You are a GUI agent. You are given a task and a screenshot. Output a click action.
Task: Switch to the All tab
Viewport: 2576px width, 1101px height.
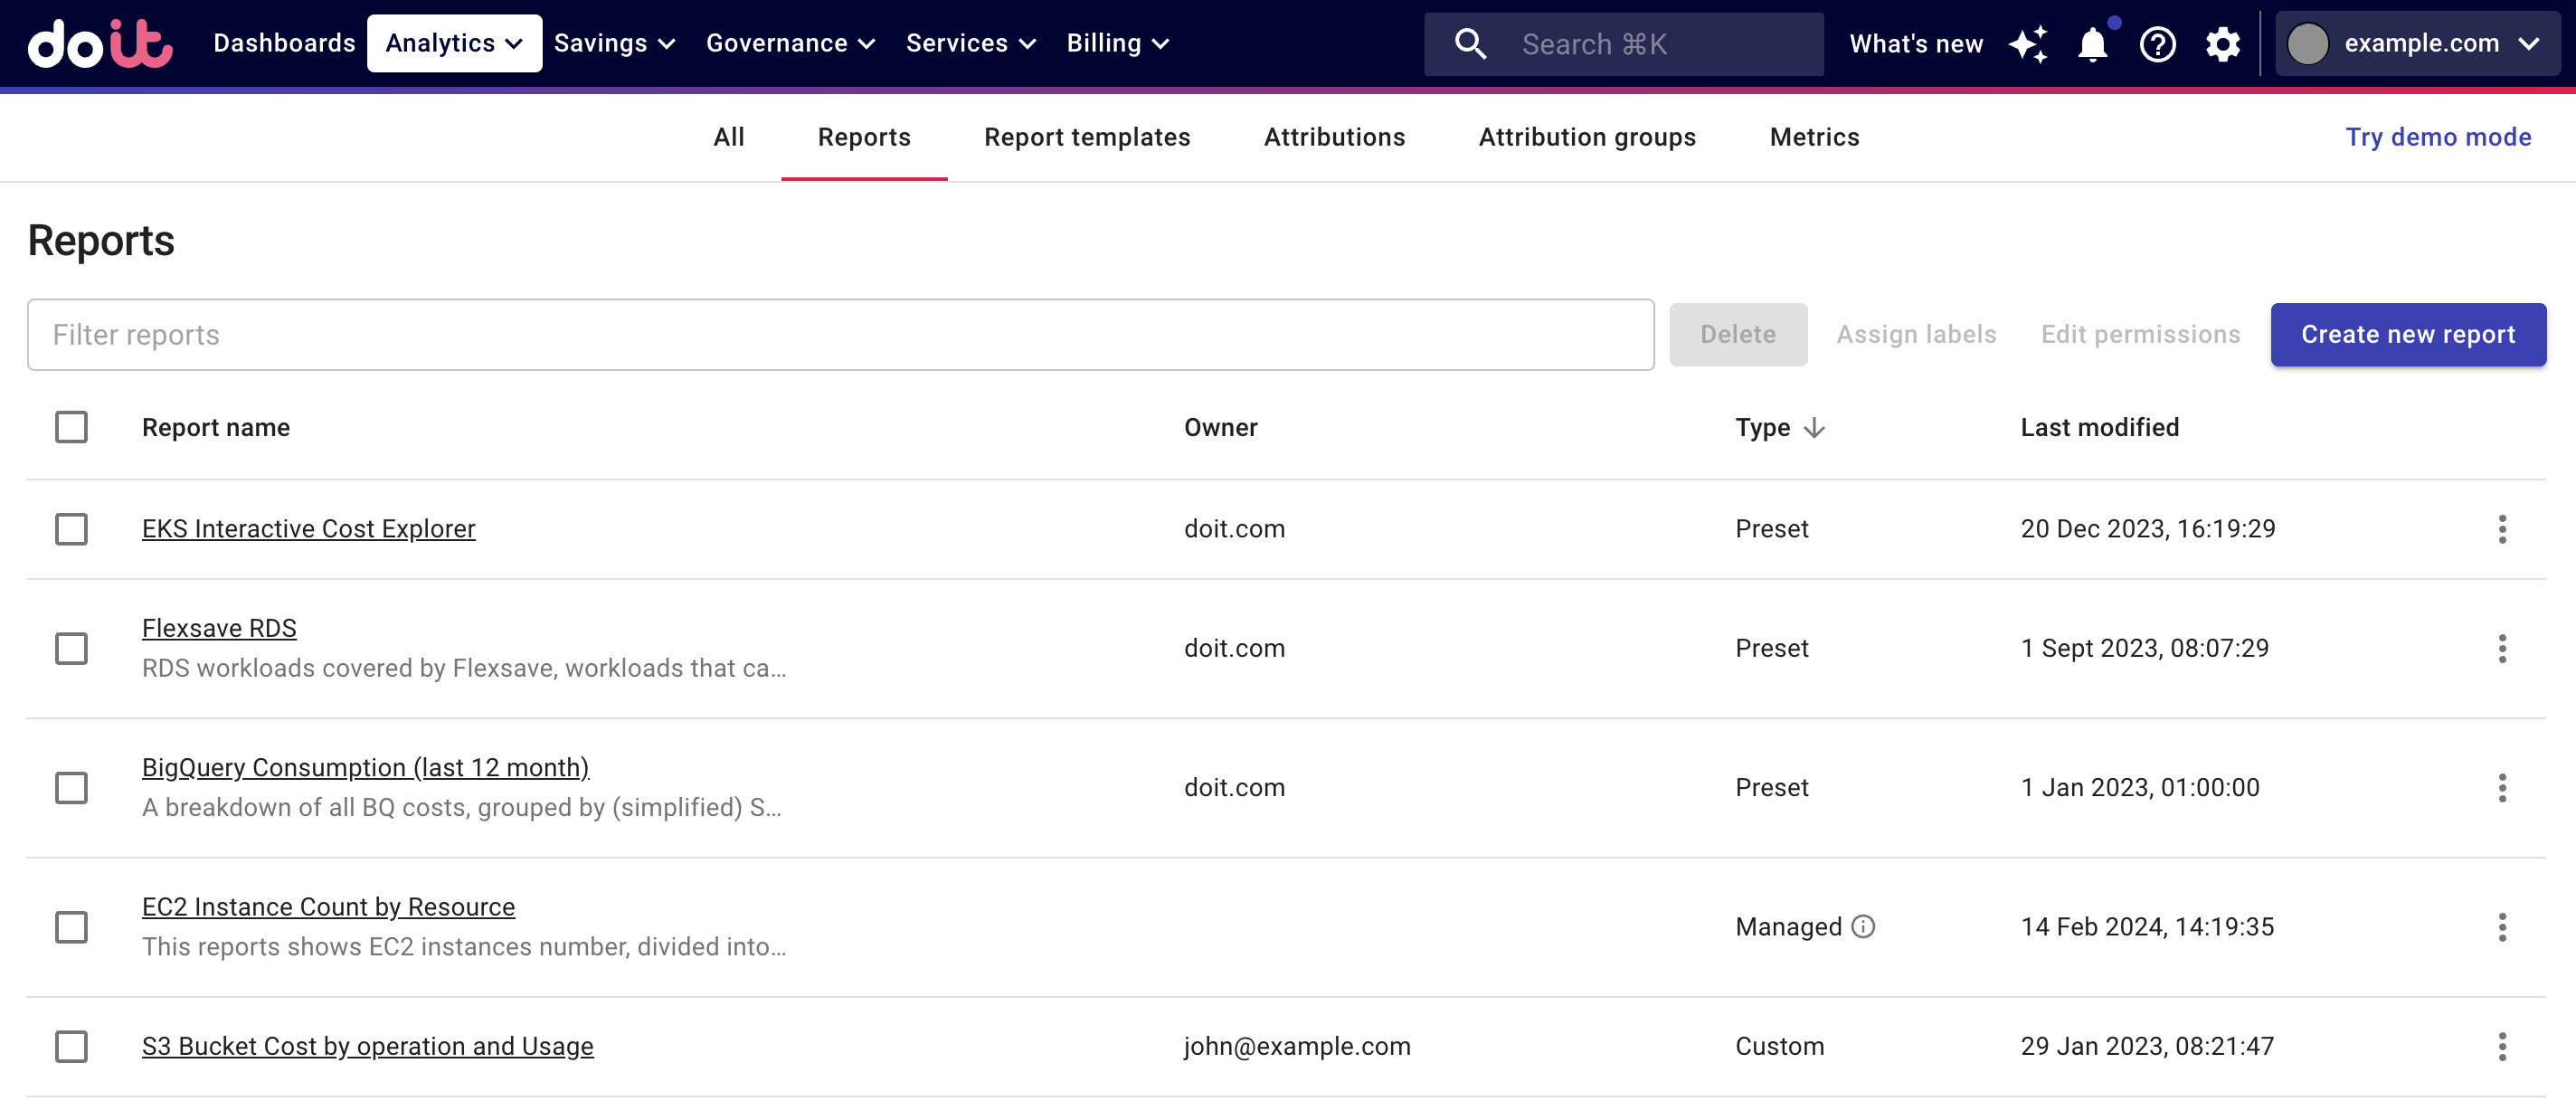click(728, 137)
